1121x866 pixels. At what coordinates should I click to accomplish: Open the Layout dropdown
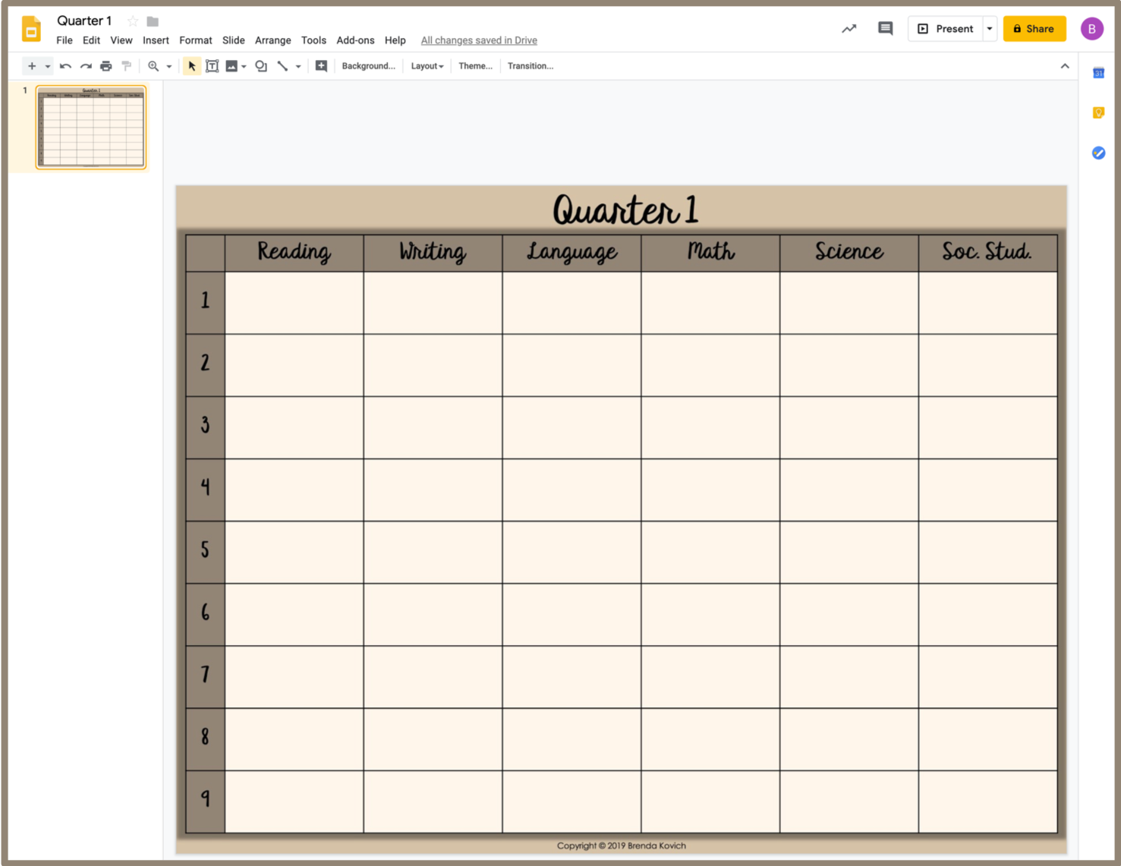tap(427, 66)
